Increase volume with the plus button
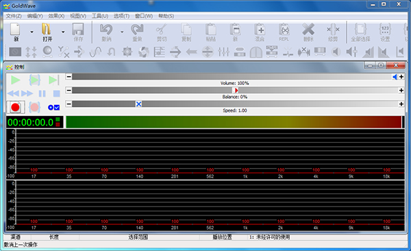The height and width of the screenshot is (251, 411). [x=401, y=77]
